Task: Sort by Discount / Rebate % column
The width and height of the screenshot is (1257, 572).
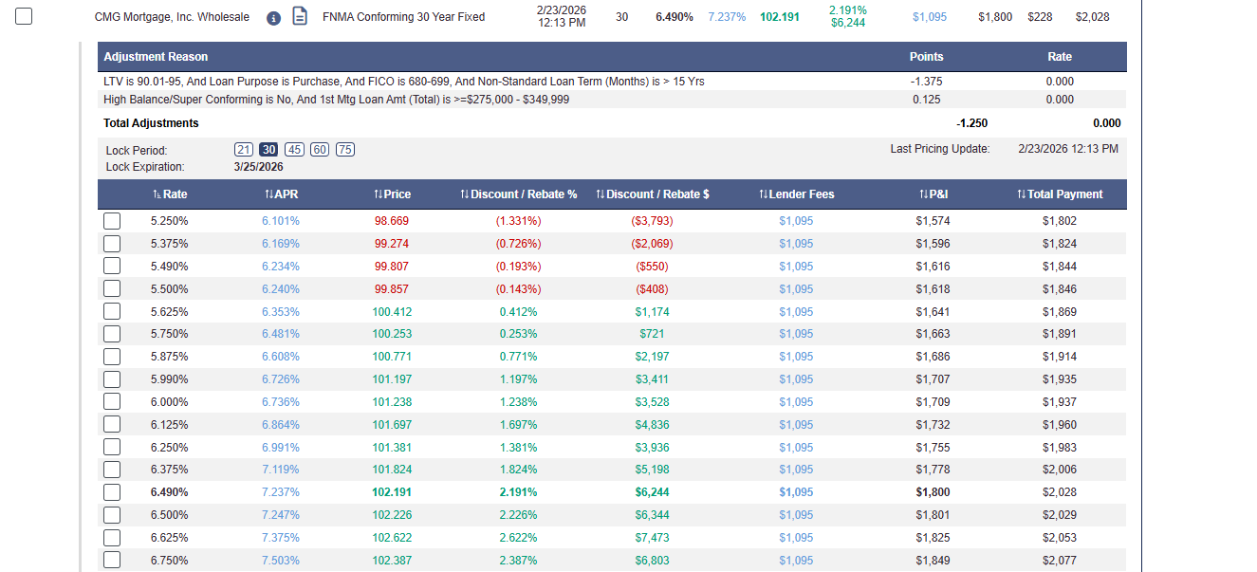Action: tap(518, 194)
